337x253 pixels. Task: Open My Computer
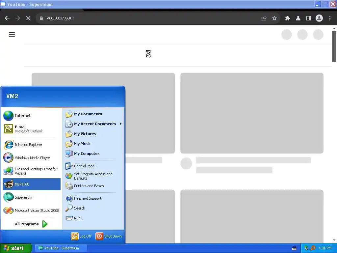94,154
